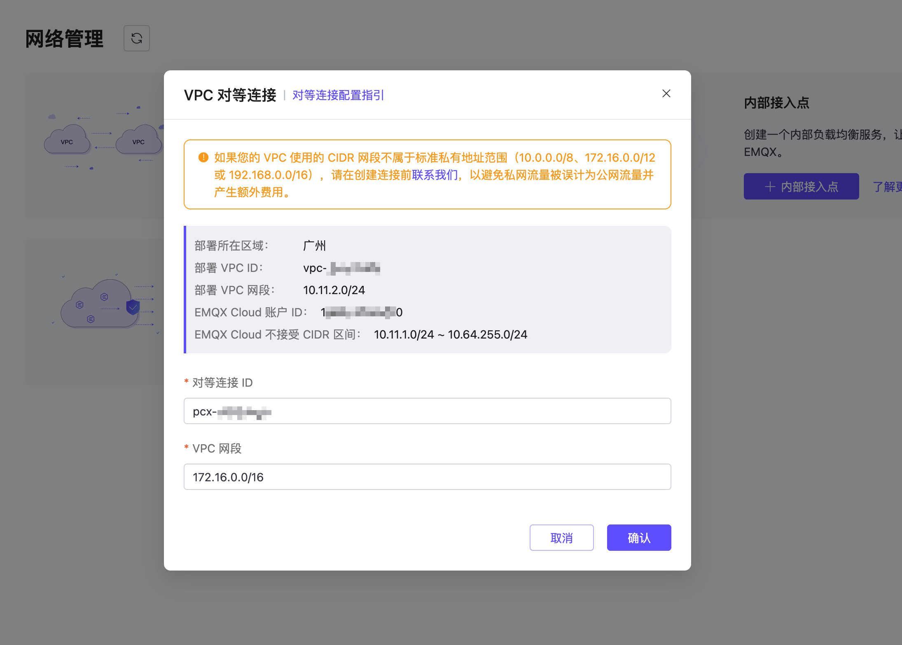
Task: Select the CIDR range 10.11.1.0/24 ~ 10.64.255.0/24
Action: [x=451, y=335]
